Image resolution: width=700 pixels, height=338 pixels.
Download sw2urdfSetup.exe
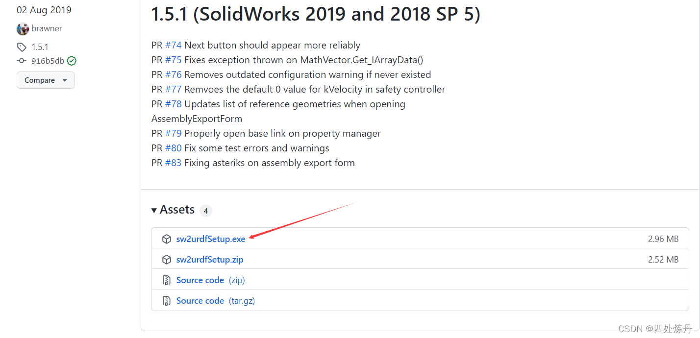pyautogui.click(x=211, y=239)
